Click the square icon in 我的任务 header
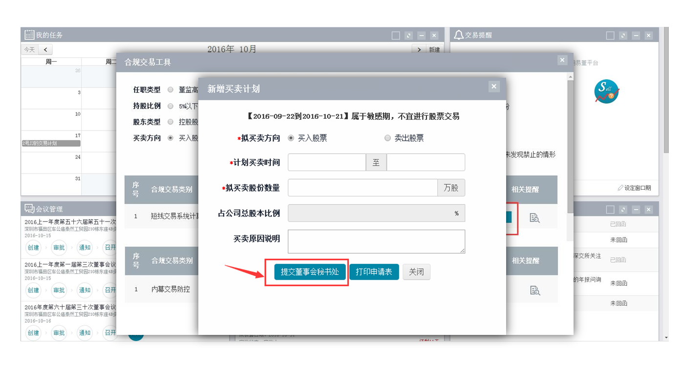Screen dimensions: 682x375 pyautogui.click(x=396, y=35)
